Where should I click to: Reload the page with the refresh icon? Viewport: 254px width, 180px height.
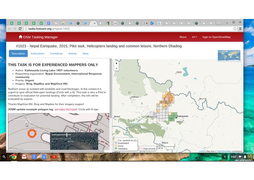point(20,29)
